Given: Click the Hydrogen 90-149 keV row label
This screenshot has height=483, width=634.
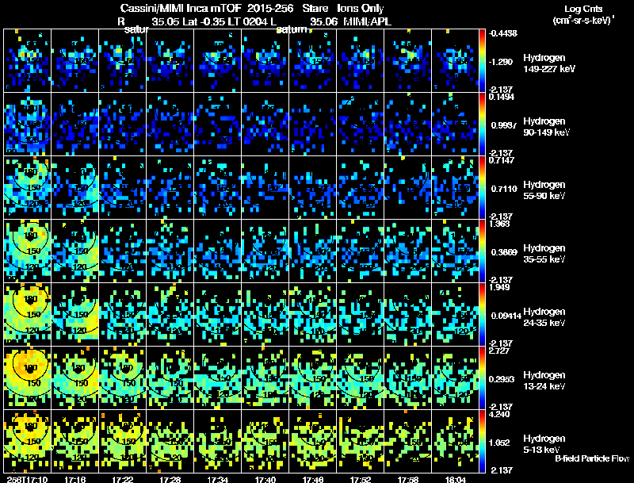Looking at the screenshot, I should pos(547,126).
